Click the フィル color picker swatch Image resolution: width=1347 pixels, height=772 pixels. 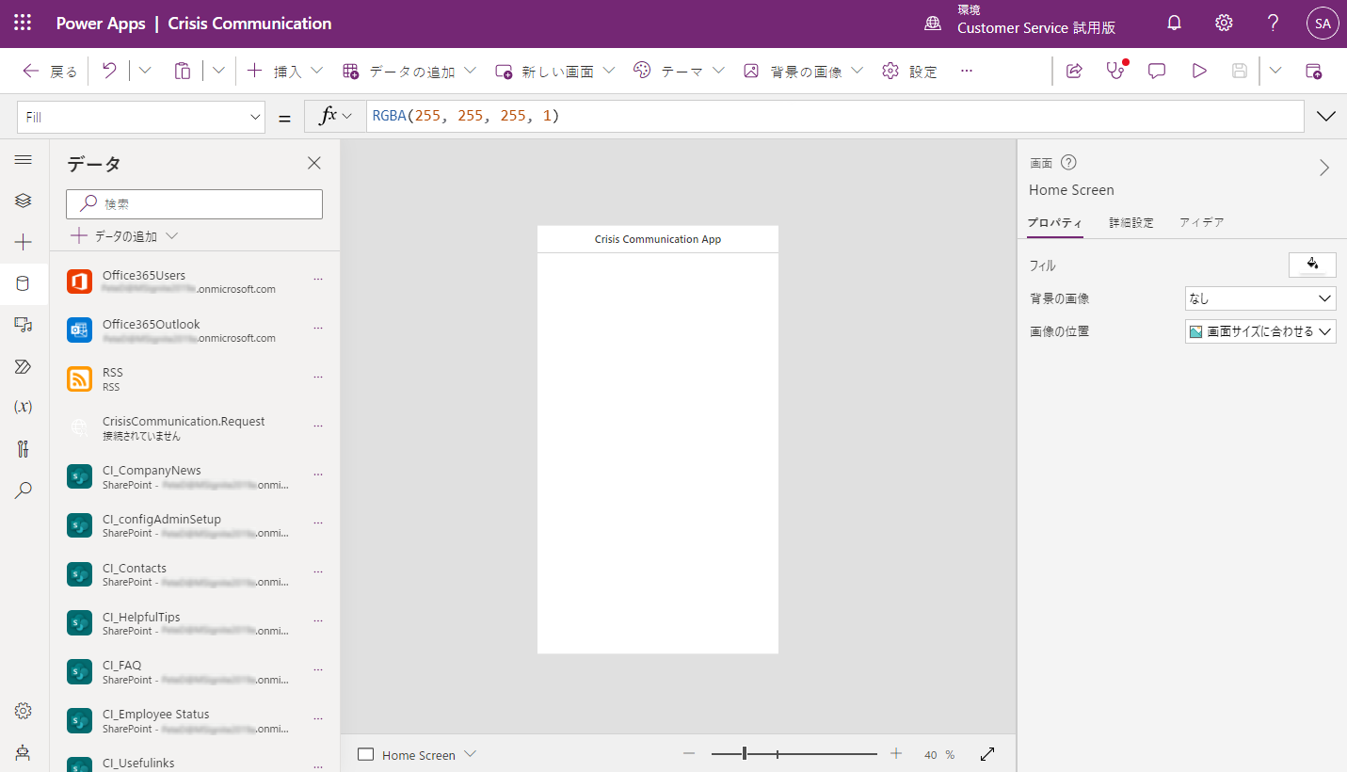click(1312, 265)
